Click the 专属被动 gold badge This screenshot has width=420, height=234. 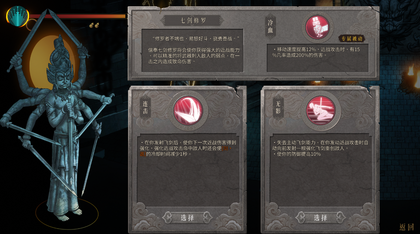pos(352,39)
